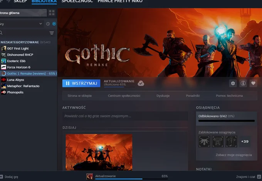Switch to grid collections view icon

(52, 13)
